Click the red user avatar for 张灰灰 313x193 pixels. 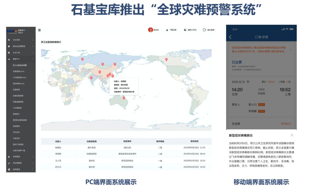click(x=150, y=30)
